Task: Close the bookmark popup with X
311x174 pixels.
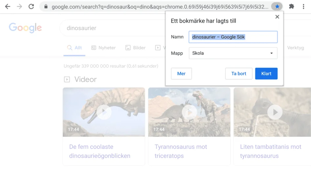Action: click(277, 17)
